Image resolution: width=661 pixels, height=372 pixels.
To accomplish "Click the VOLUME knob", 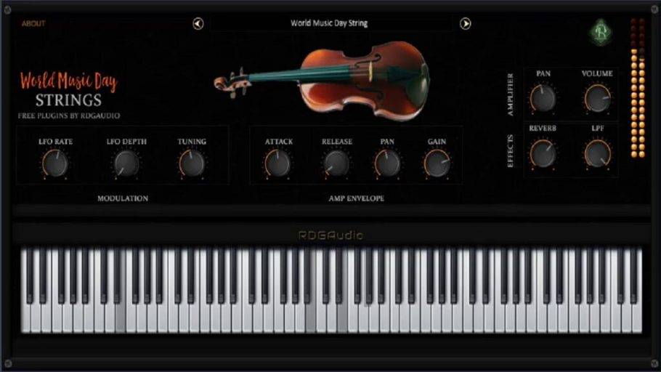I will [597, 97].
